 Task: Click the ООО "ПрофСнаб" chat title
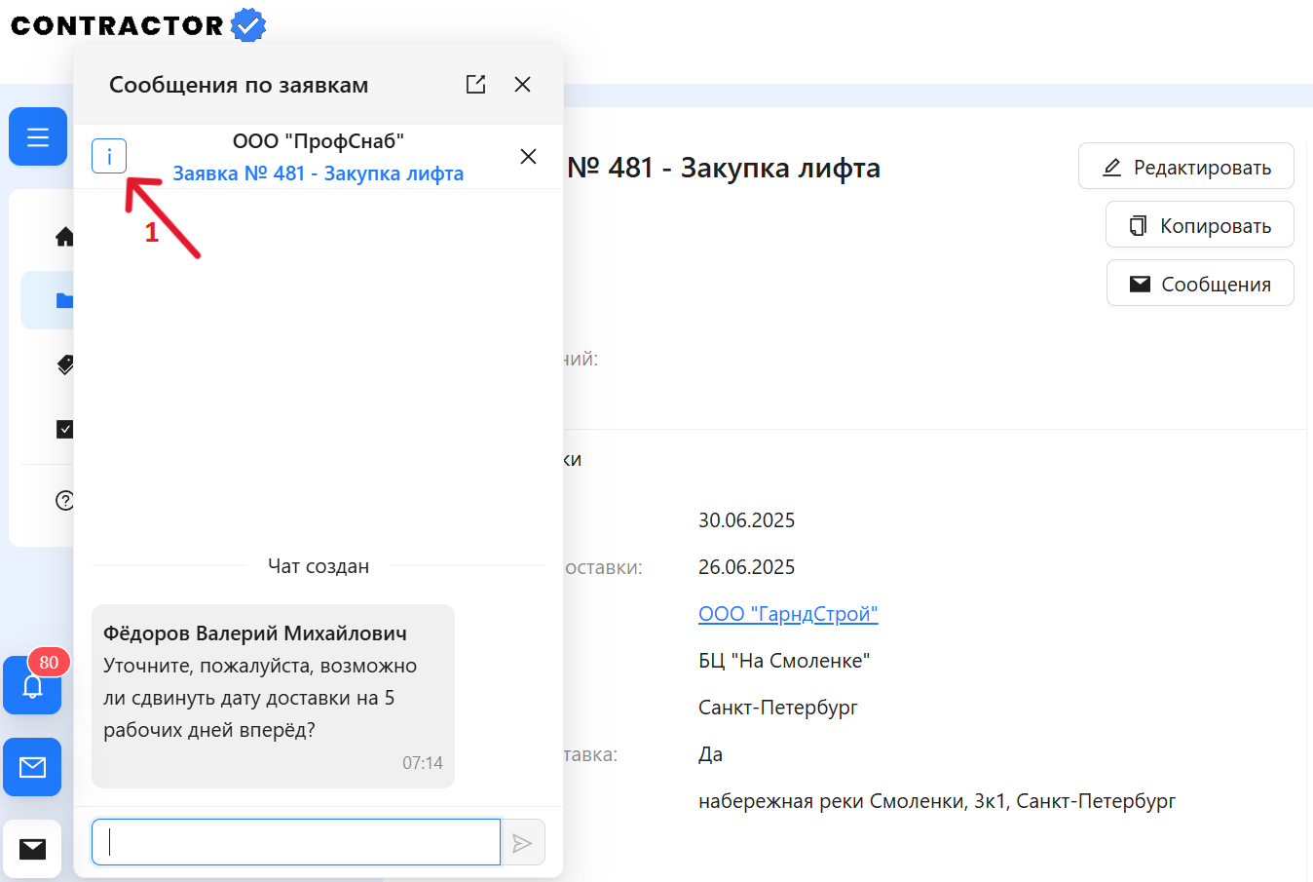pyautogui.click(x=319, y=141)
